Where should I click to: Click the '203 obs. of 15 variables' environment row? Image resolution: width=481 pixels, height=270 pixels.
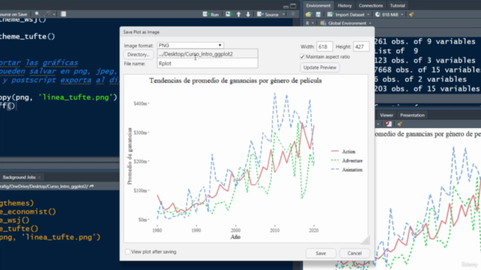[x=427, y=88]
